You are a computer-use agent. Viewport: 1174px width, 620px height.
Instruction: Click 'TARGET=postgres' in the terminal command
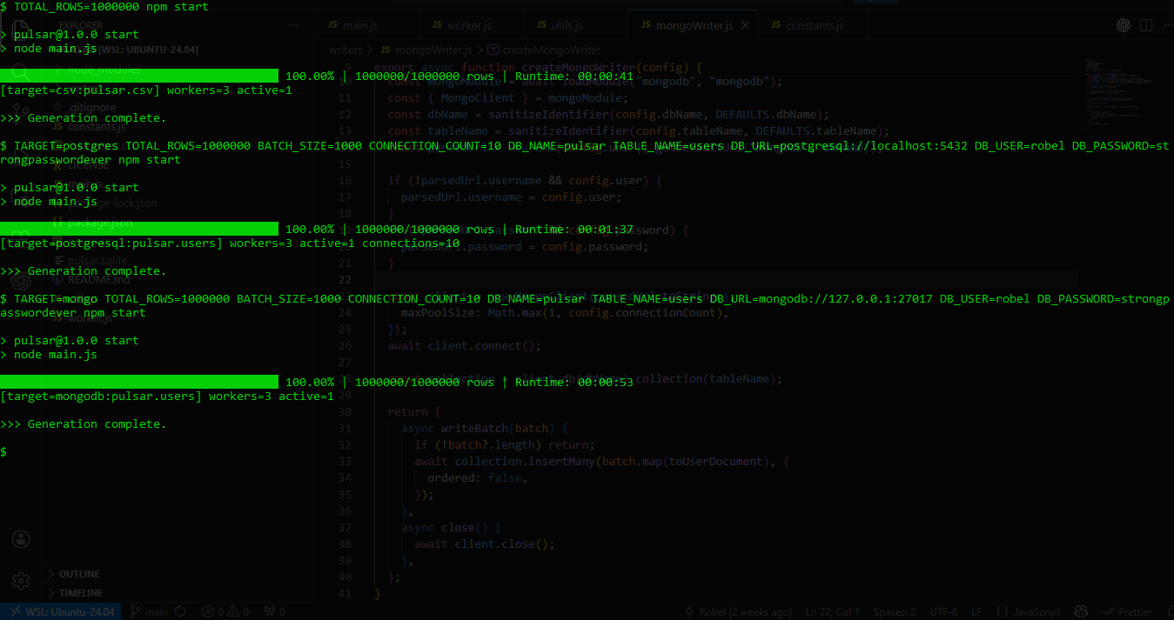coord(66,145)
